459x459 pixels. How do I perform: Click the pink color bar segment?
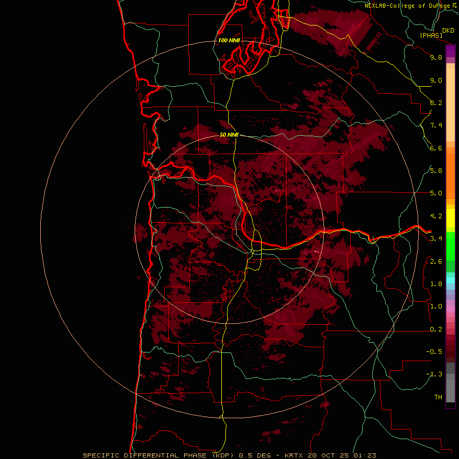click(x=450, y=309)
